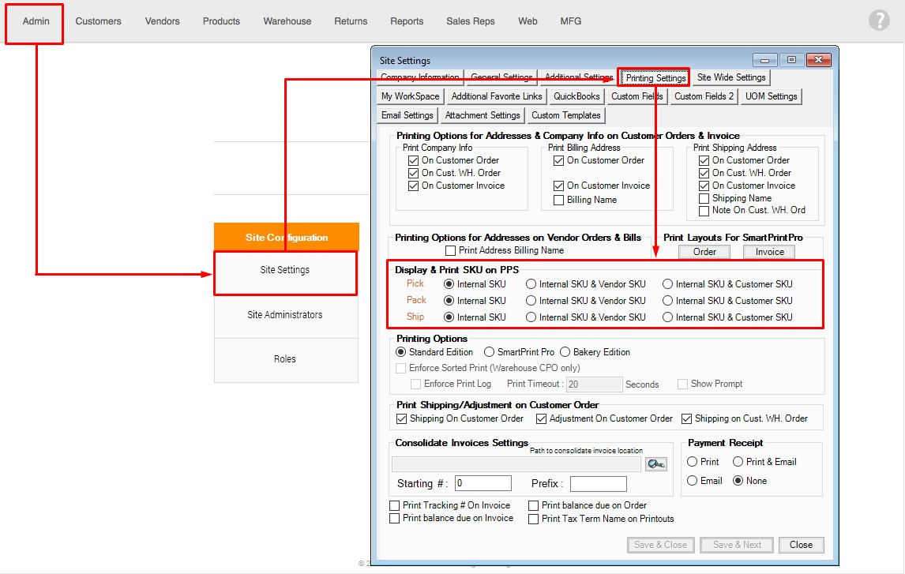Select Print & Email payment receipt option
This screenshot has height=574, width=905.
tap(738, 462)
